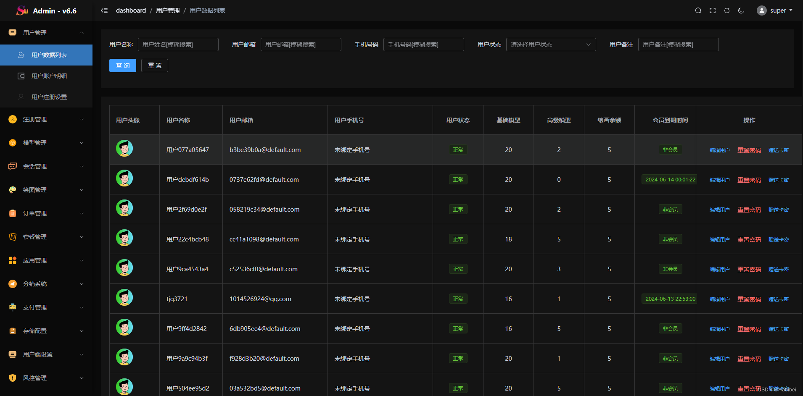Focus the 用户备注 search input
This screenshot has height=396, width=803.
[679, 45]
